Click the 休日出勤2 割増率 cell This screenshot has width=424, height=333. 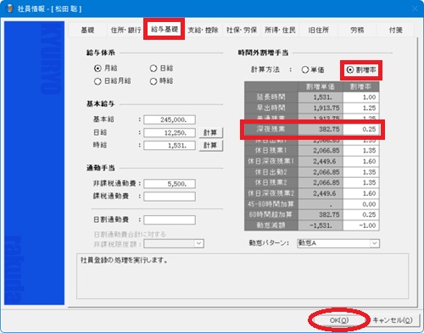(361, 172)
